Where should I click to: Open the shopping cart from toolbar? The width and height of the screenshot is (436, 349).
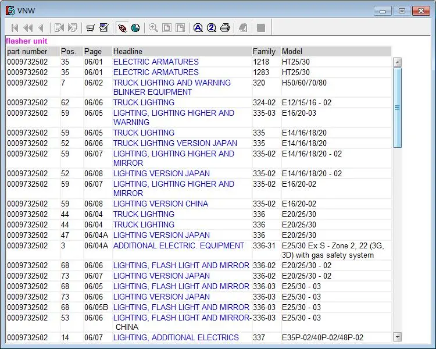pos(90,28)
